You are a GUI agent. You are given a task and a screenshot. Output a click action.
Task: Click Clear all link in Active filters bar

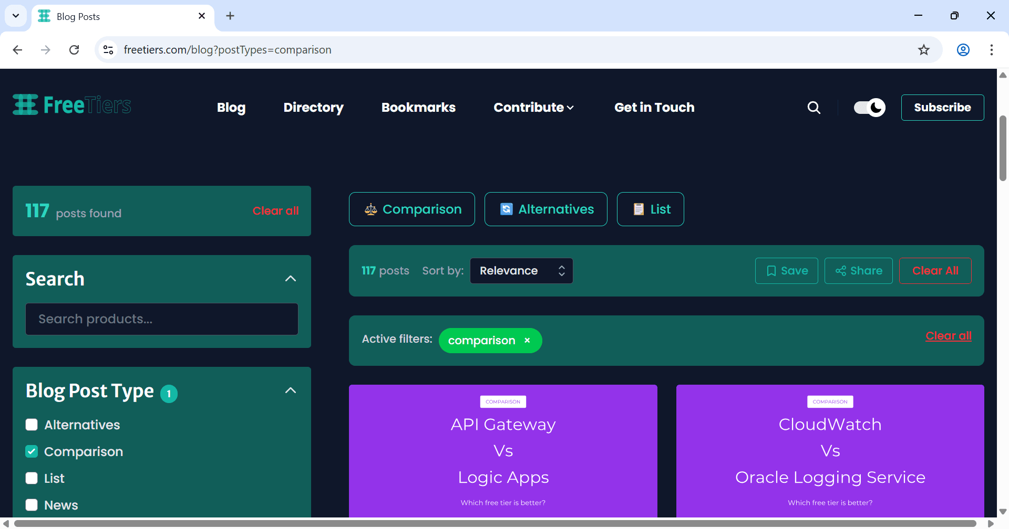pos(948,336)
